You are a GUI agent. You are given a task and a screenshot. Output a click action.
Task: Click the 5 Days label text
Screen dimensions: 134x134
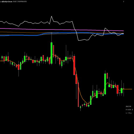point(130,113)
